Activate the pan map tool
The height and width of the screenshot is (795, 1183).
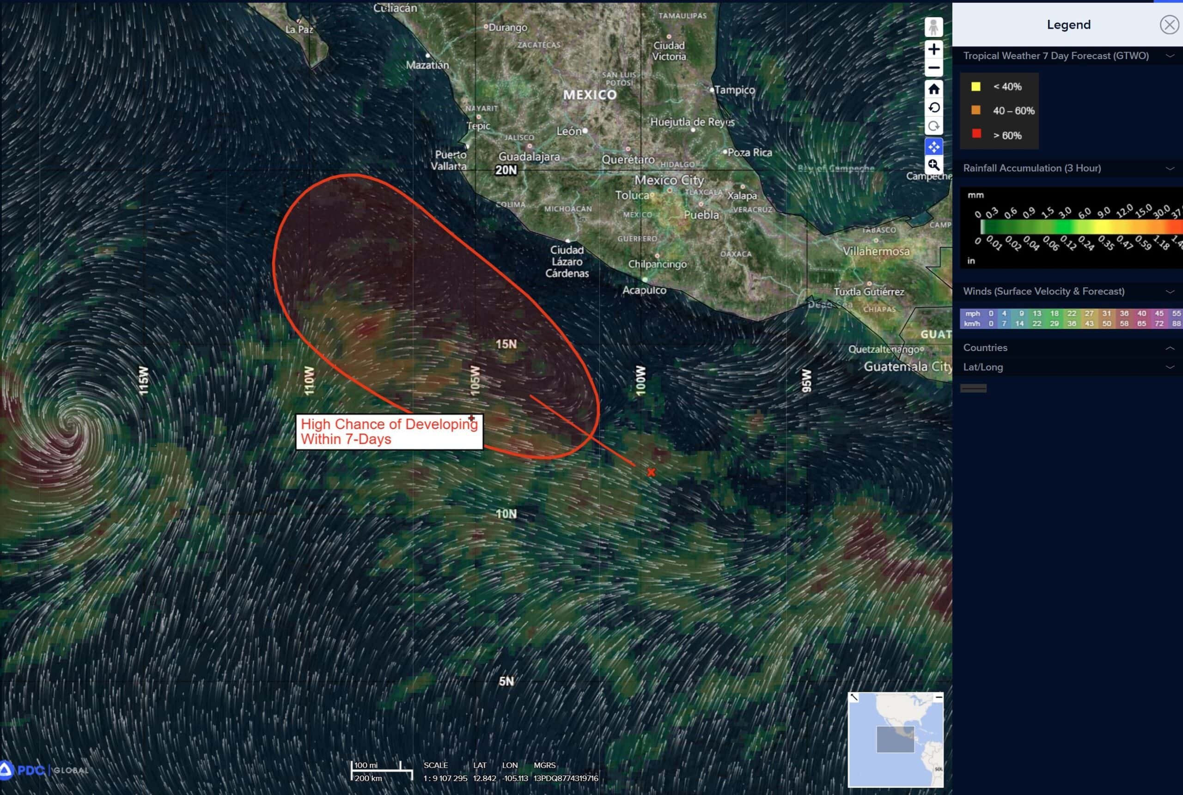(933, 146)
